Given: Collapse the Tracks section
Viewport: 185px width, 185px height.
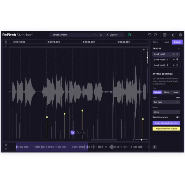Looking at the screenshot, I should (179, 49).
